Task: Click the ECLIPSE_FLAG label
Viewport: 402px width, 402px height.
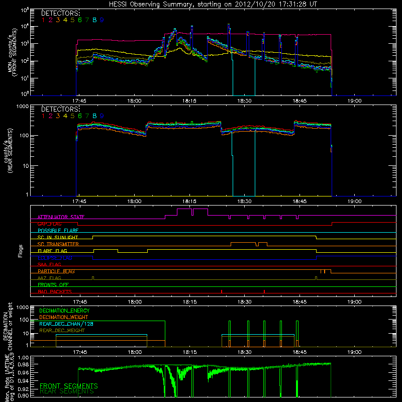Action: (55, 258)
